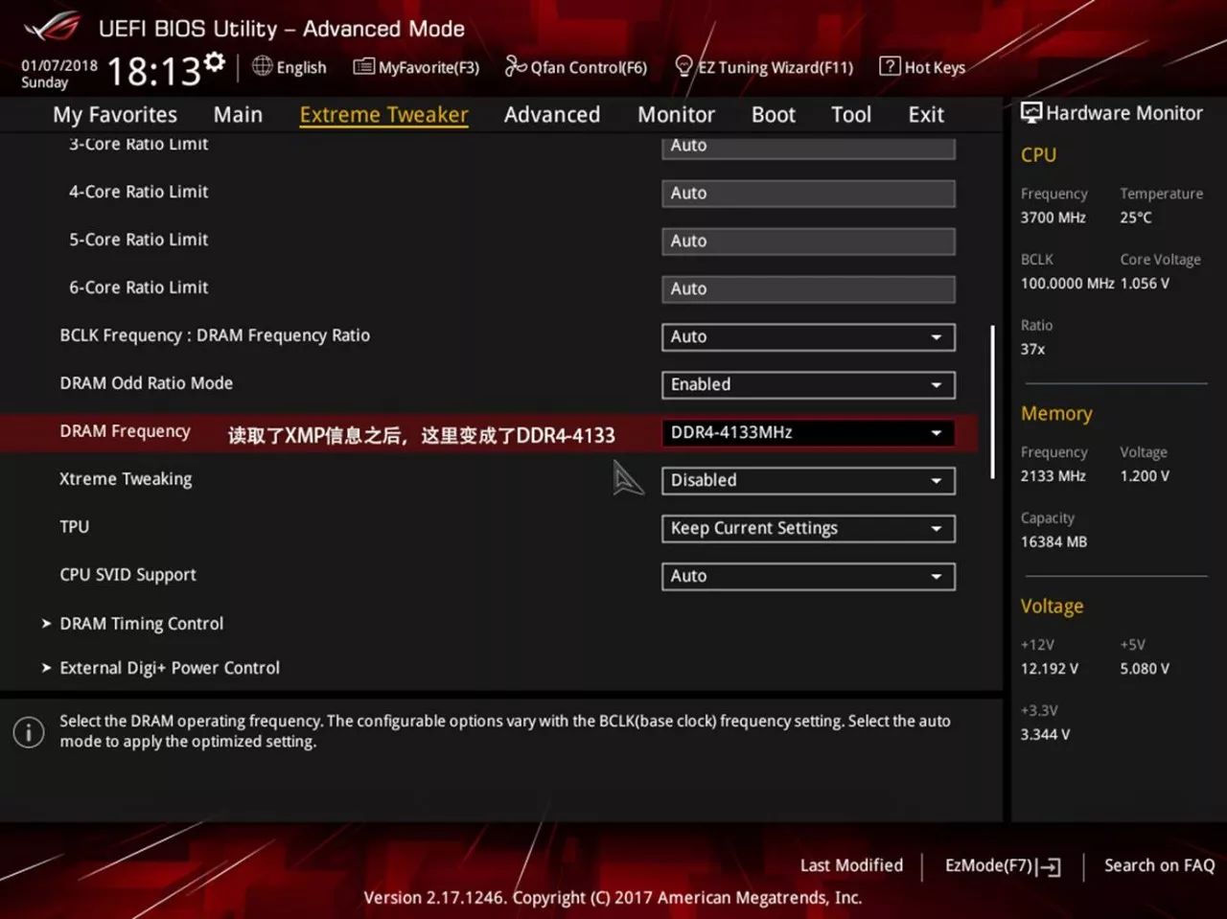Viewport: 1227px width, 919px height.
Task: Open TPU Keep Current Settings dropdown
Action: tap(808, 528)
